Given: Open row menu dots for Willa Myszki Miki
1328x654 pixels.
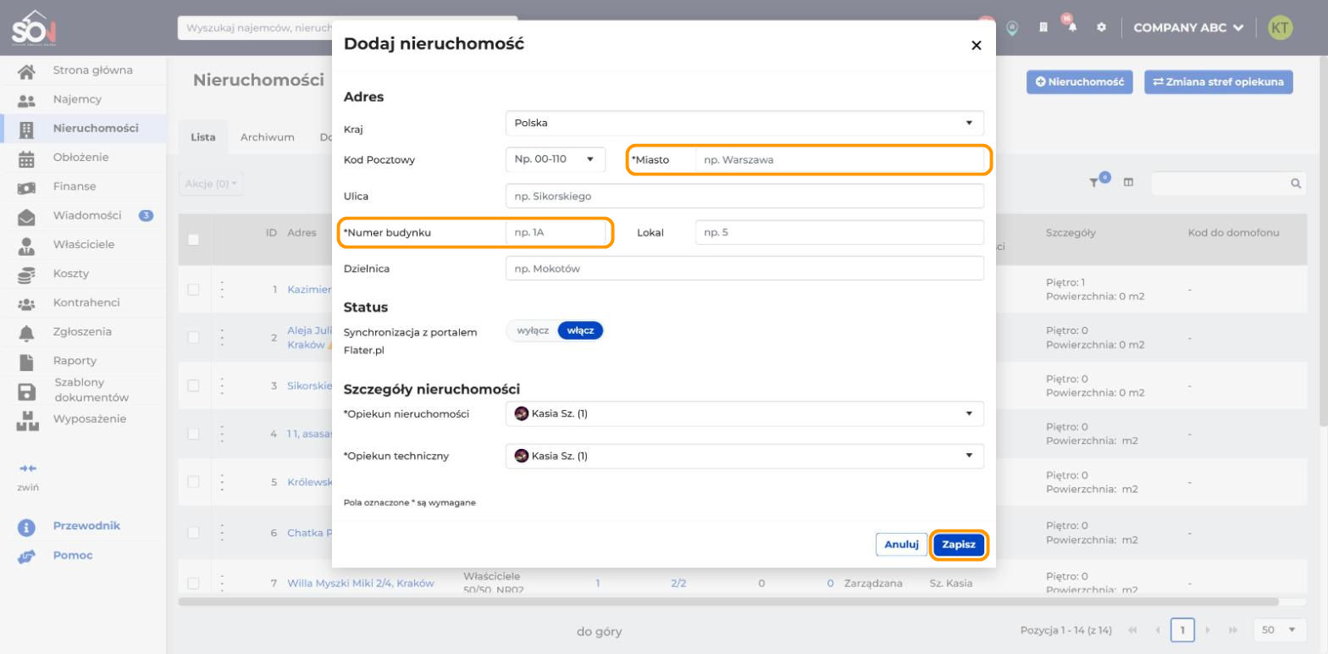Looking at the screenshot, I should [222, 584].
